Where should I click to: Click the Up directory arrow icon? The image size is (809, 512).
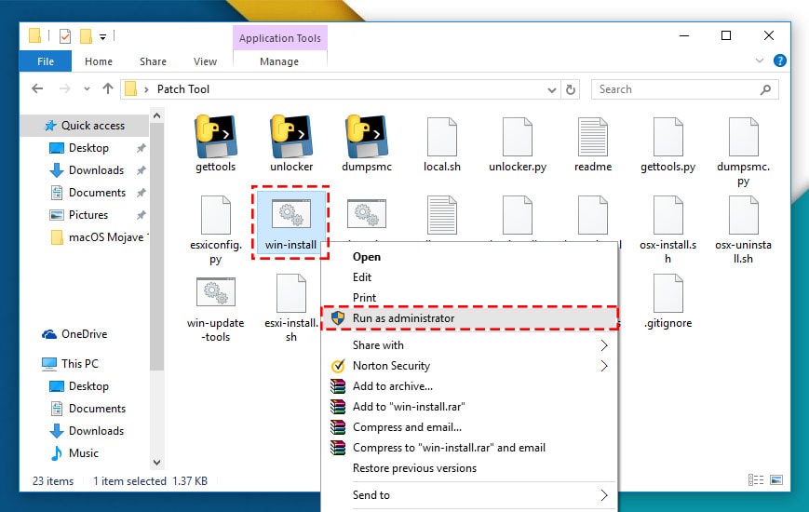(x=107, y=89)
